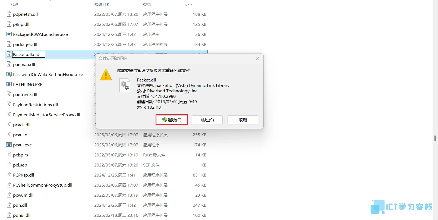Click the PayloadRestrictions.dll file icon
Viewport: 438px width, 220px height.
tap(9, 105)
